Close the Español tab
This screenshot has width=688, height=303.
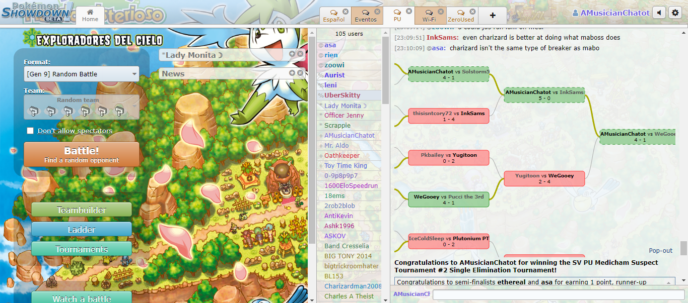[x=346, y=11]
